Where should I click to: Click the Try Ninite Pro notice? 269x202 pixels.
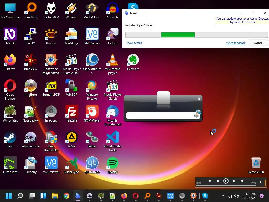pos(242,21)
